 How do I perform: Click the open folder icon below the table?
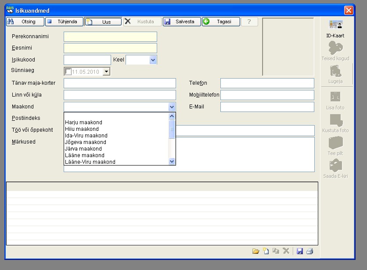coord(255,251)
